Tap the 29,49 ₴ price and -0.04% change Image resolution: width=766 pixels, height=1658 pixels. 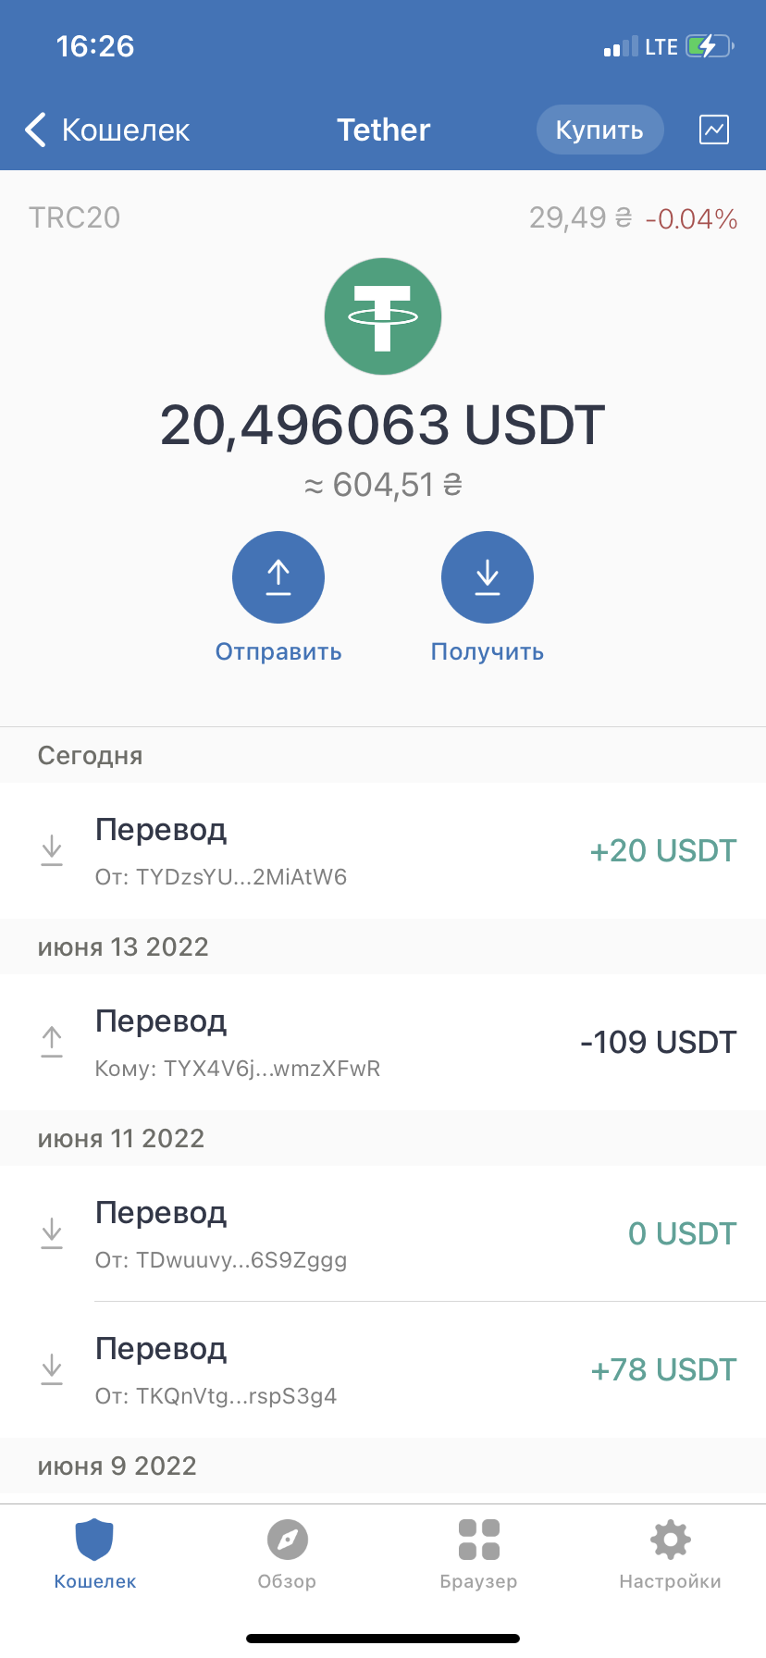(634, 218)
